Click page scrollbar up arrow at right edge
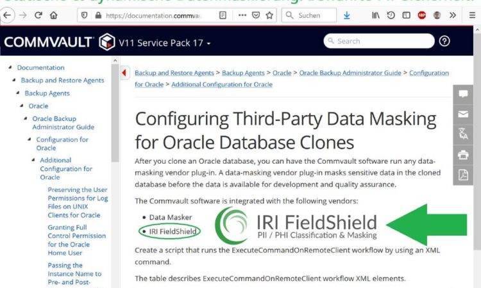 click(x=477, y=29)
